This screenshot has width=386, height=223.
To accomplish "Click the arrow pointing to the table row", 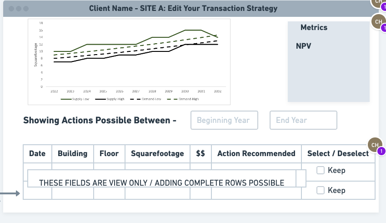I will 10,193.
